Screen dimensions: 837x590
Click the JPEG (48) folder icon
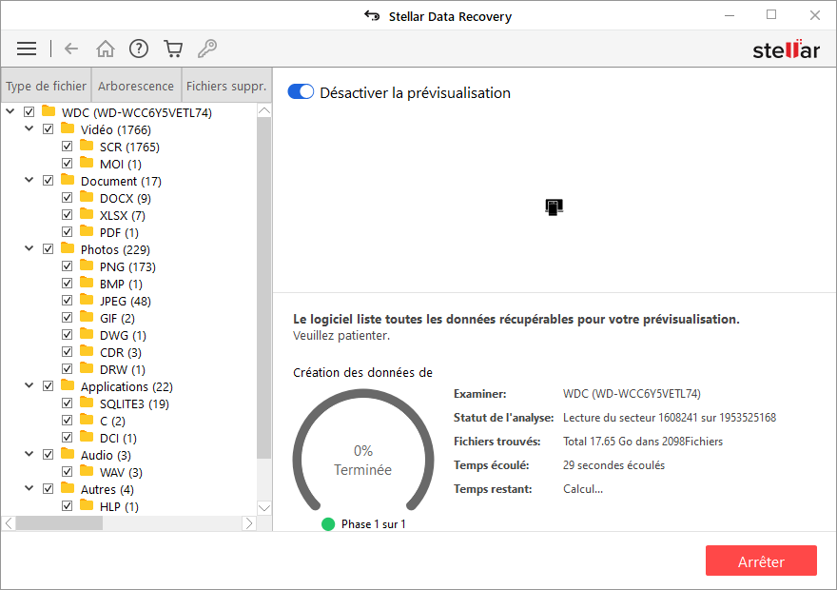[x=87, y=300]
